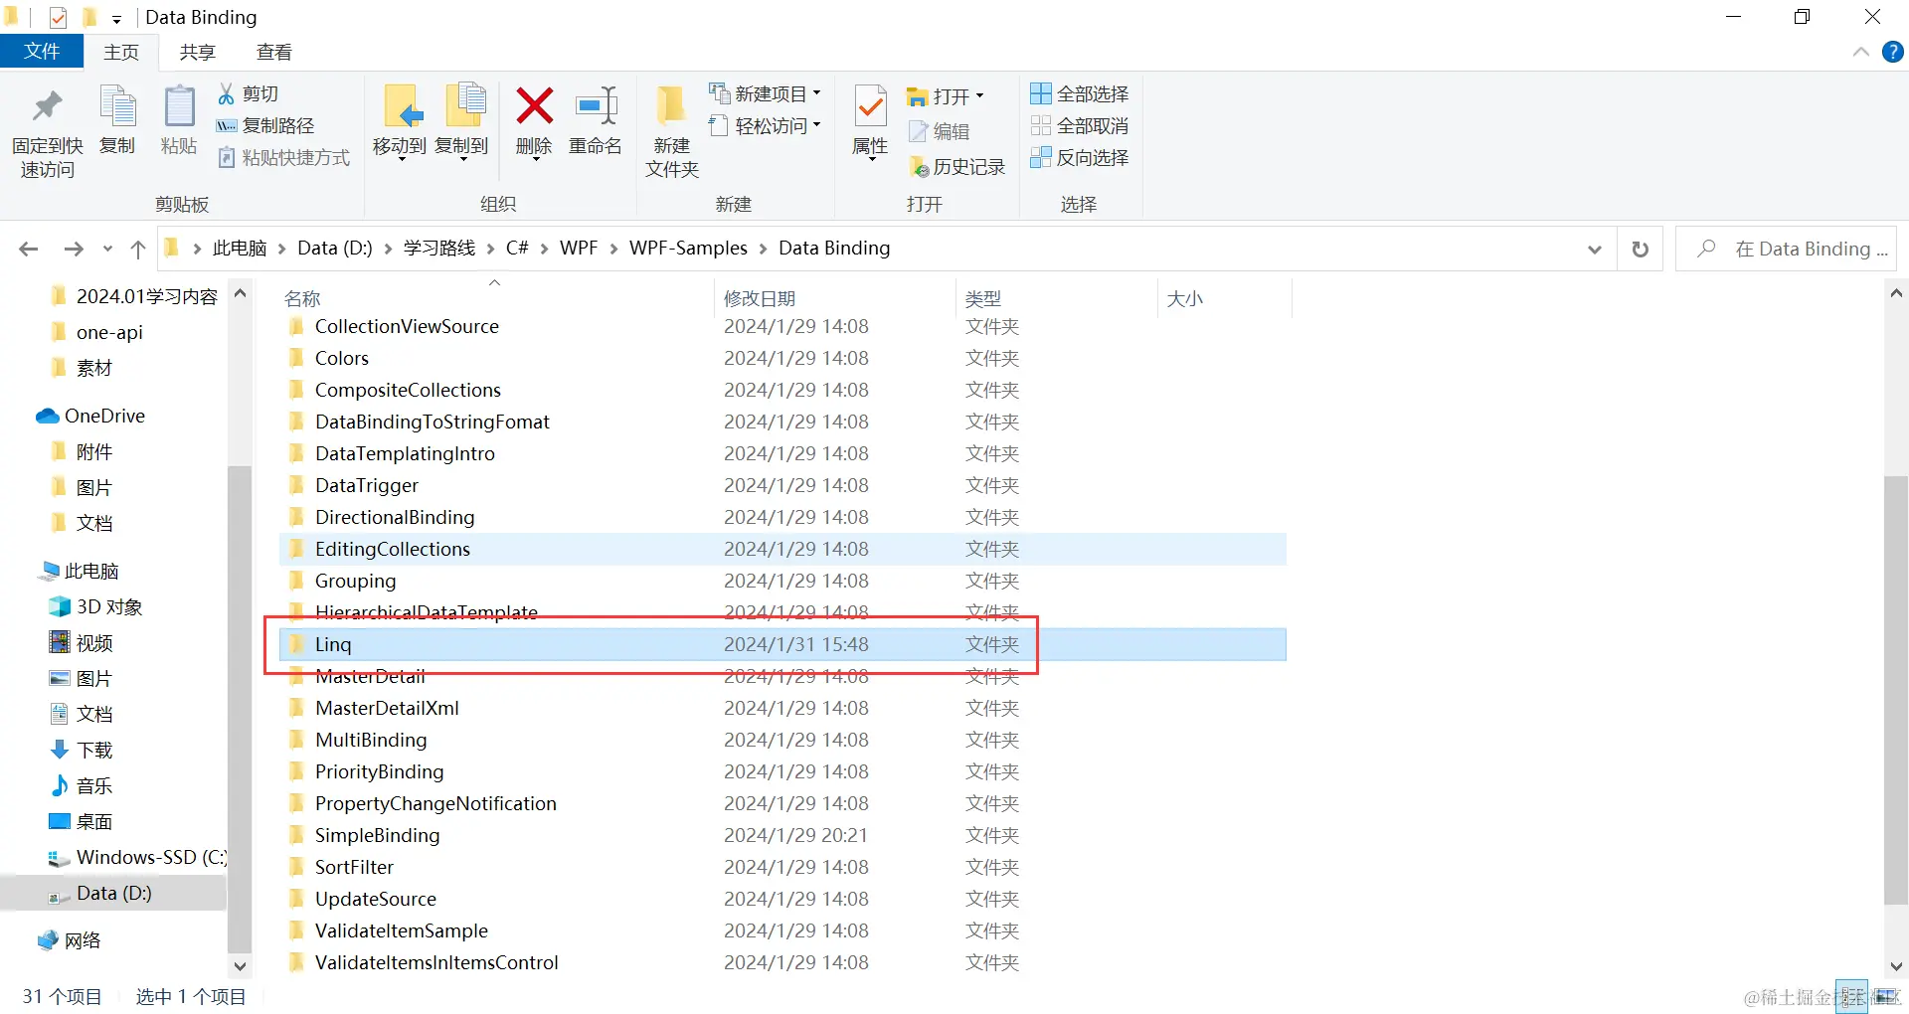Screen dimensions: 1909x1014
Task: Sort by the Date Modified (修改日期) column
Action: 760,298
